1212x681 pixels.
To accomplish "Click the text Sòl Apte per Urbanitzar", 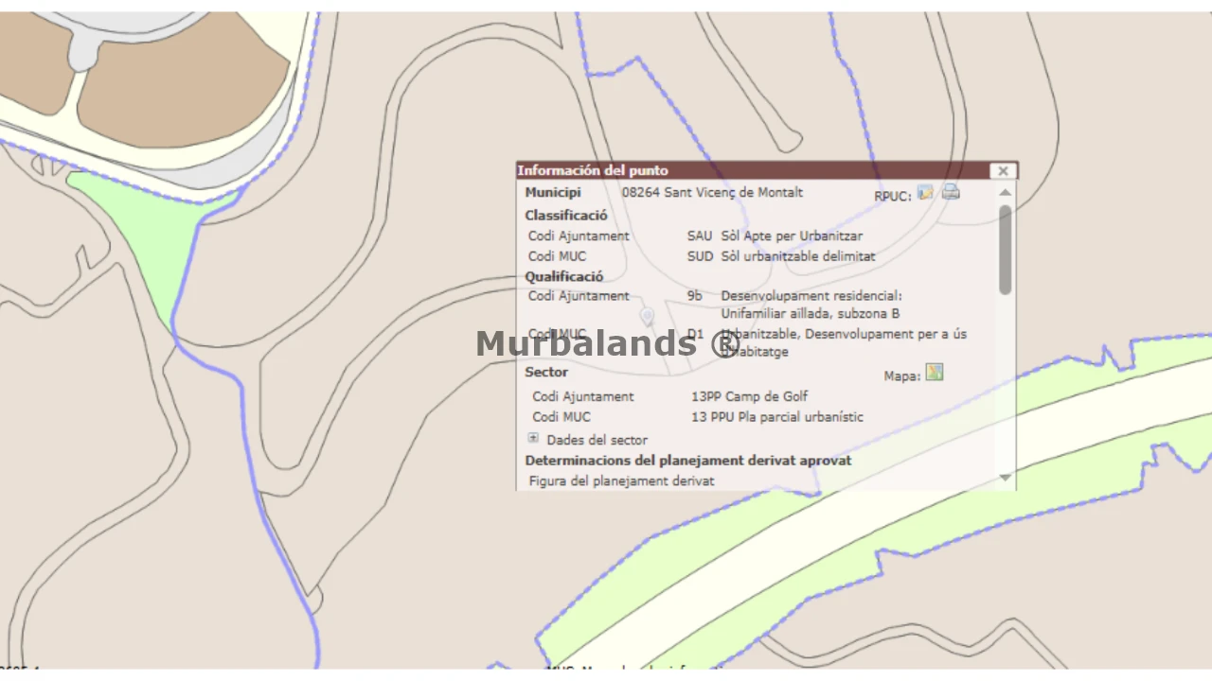I will point(792,236).
